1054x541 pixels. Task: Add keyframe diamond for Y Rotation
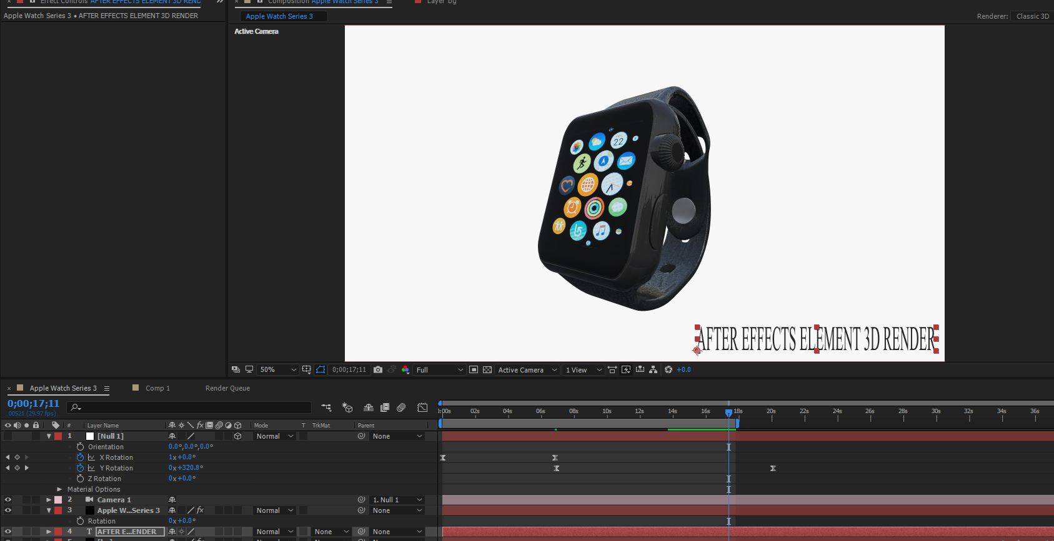17,468
